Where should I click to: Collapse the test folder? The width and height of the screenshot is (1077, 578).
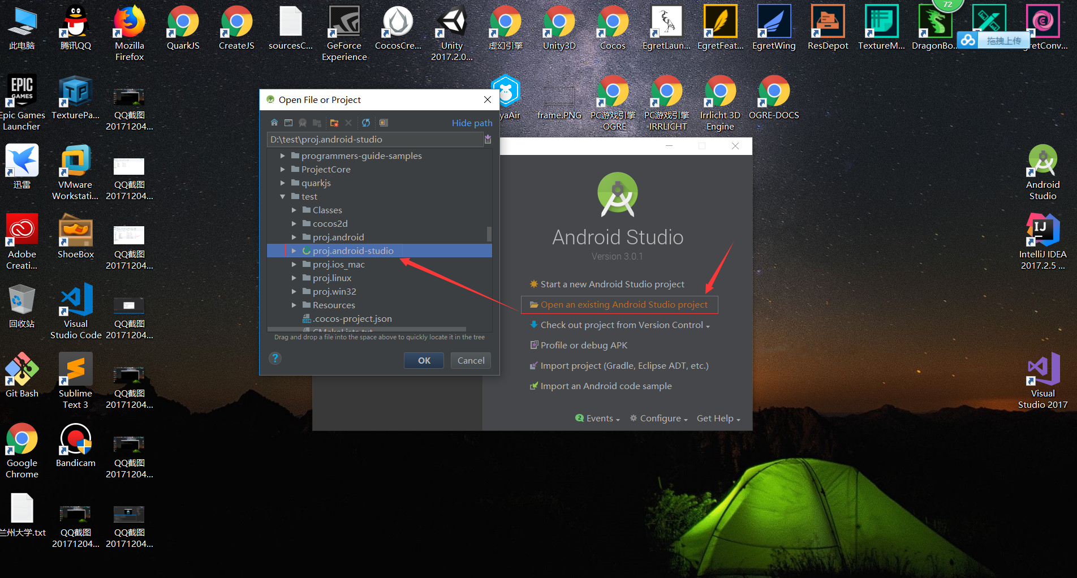(x=282, y=196)
